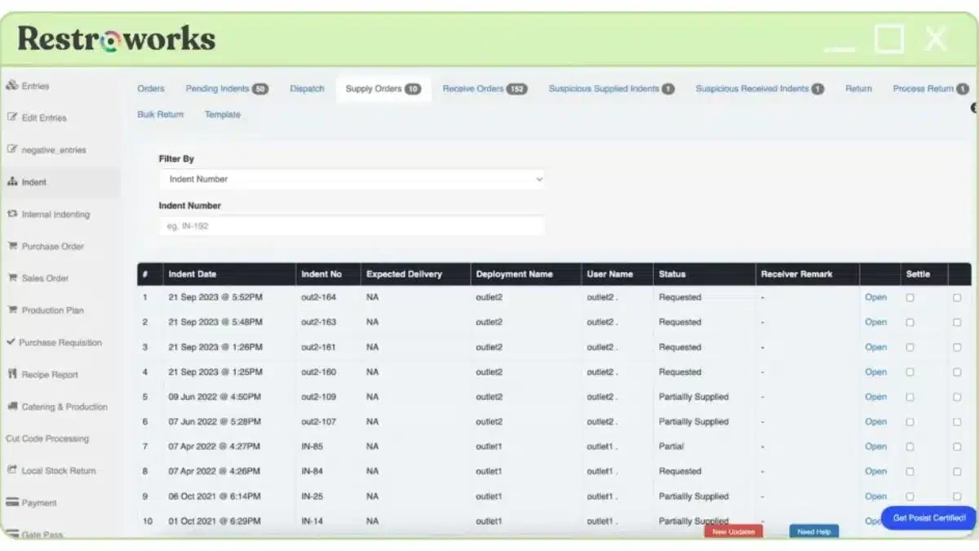This screenshot has height=551, width=979.
Task: Focus the Indent Number search field
Action: [x=352, y=226]
